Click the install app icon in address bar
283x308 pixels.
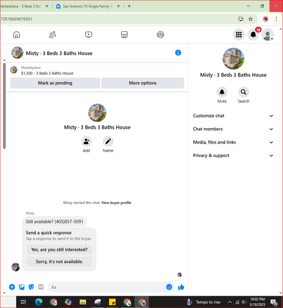[241, 19]
